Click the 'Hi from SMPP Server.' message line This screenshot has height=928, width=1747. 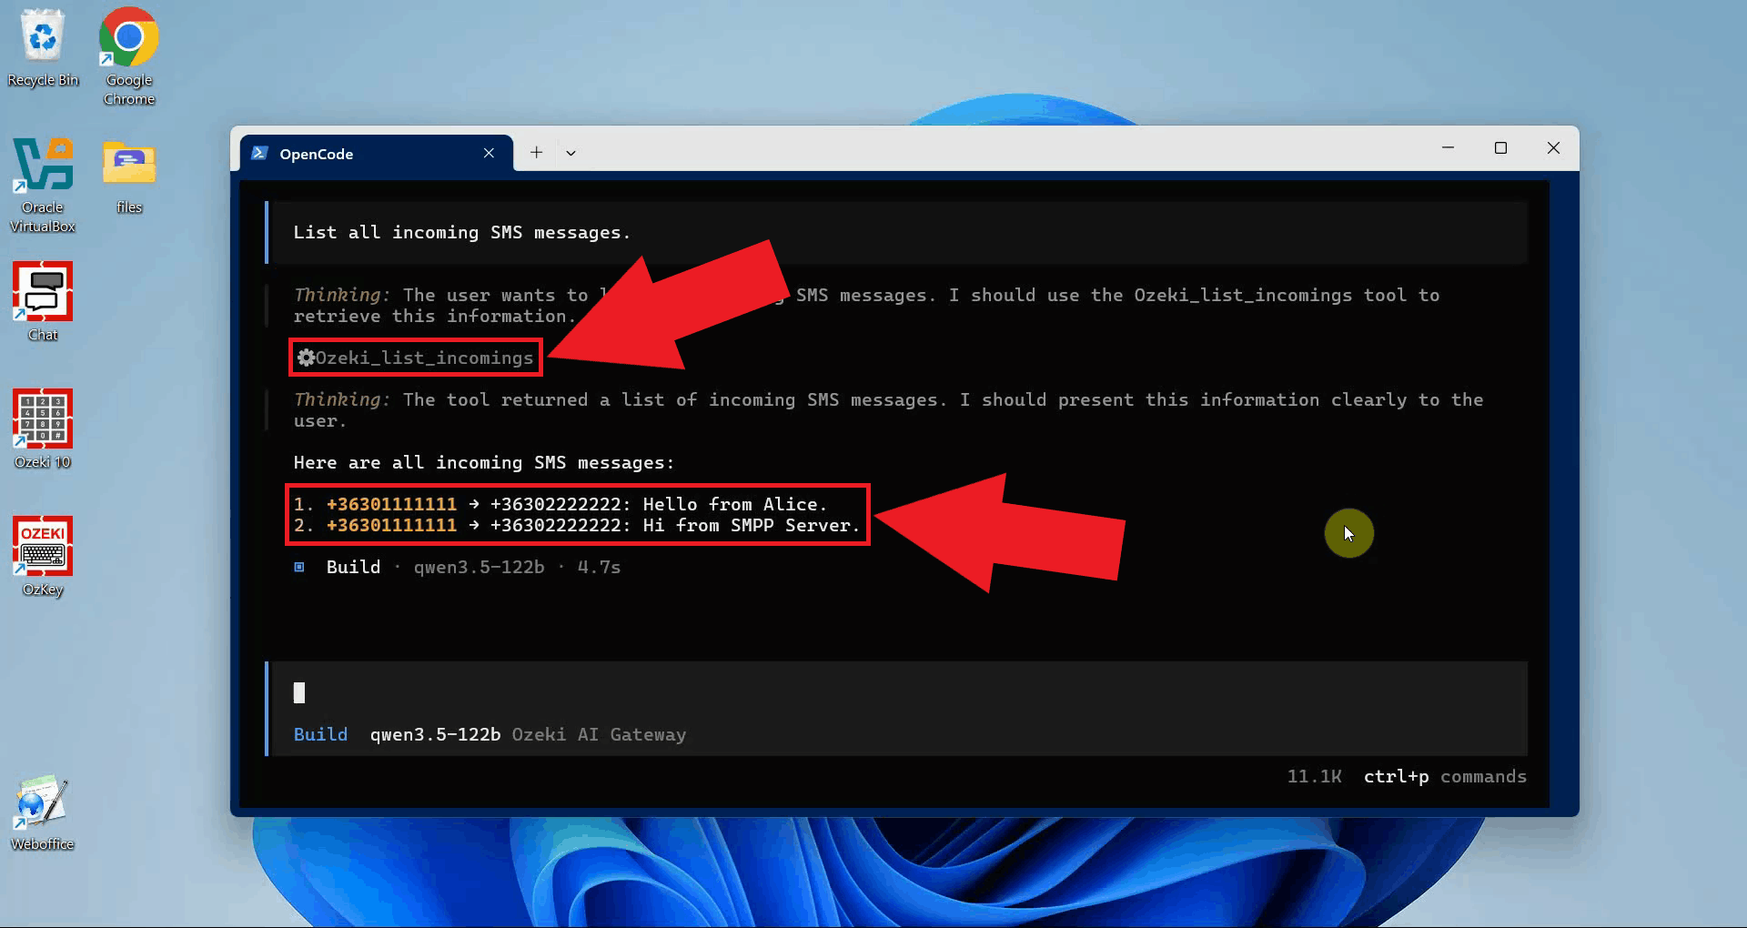click(577, 525)
